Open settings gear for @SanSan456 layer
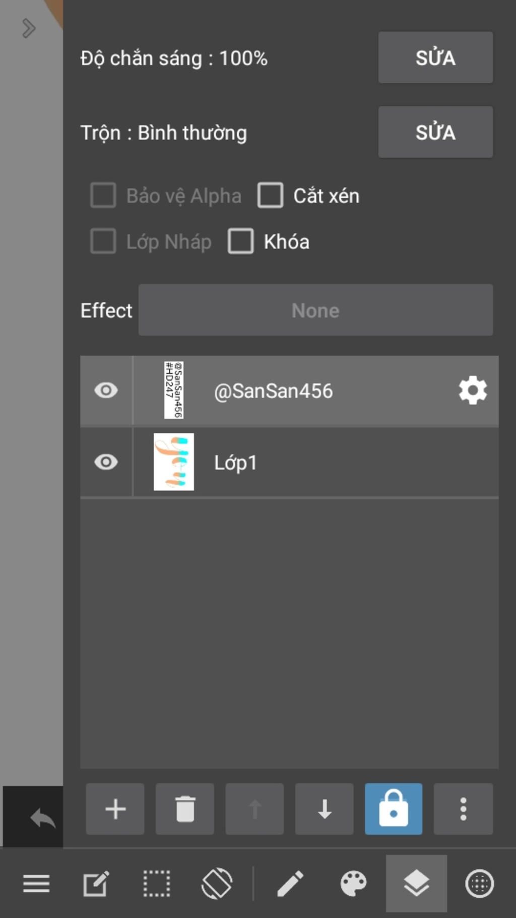516x918 pixels. (x=473, y=390)
